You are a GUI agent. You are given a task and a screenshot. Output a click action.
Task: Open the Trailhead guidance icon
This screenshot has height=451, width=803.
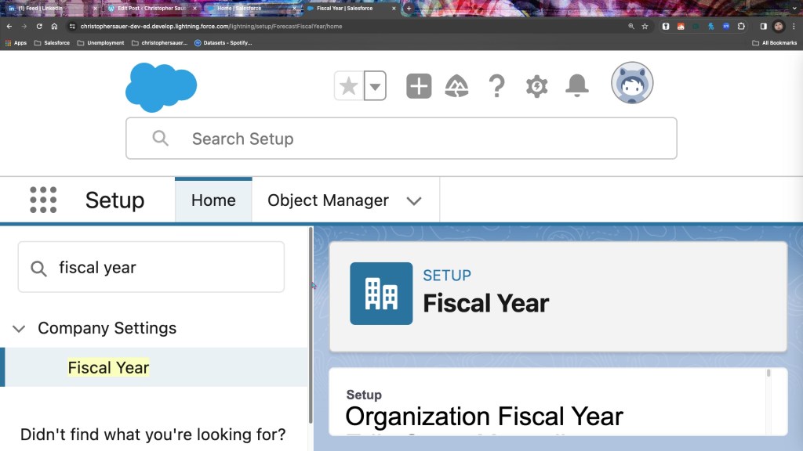click(x=457, y=86)
